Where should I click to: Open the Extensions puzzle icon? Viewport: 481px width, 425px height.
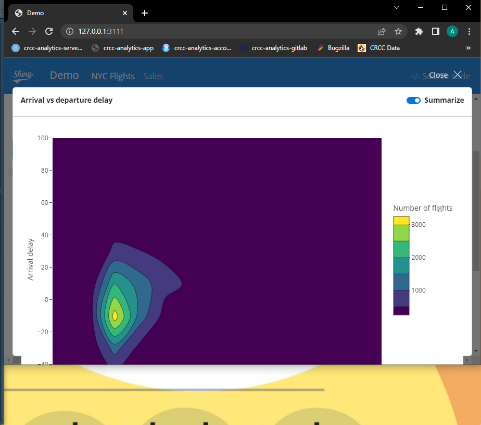419,31
